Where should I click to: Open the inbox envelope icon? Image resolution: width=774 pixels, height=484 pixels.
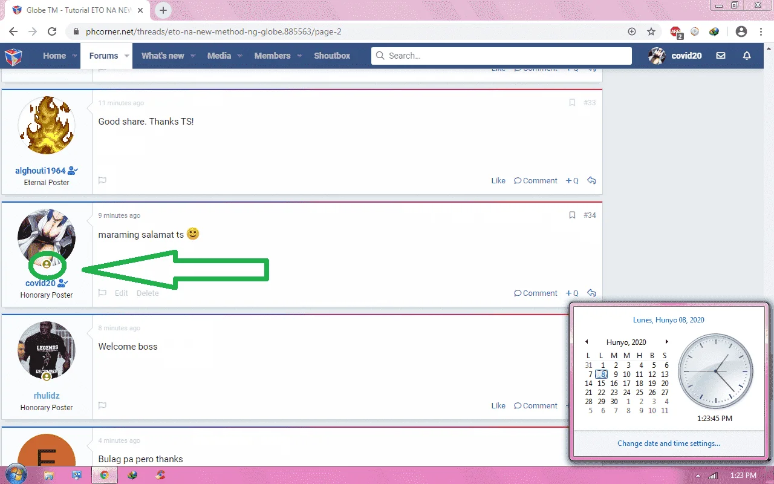[x=721, y=56]
